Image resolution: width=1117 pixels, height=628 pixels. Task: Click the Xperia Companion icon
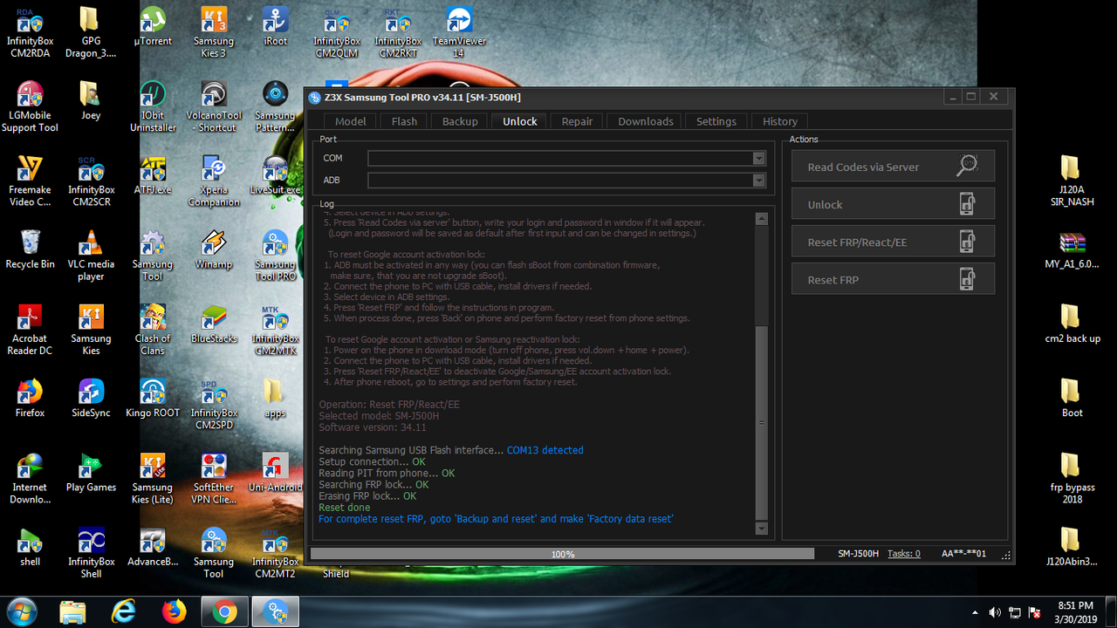tap(214, 181)
